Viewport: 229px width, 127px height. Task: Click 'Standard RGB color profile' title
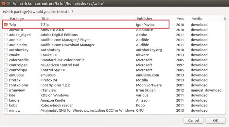[62, 60]
